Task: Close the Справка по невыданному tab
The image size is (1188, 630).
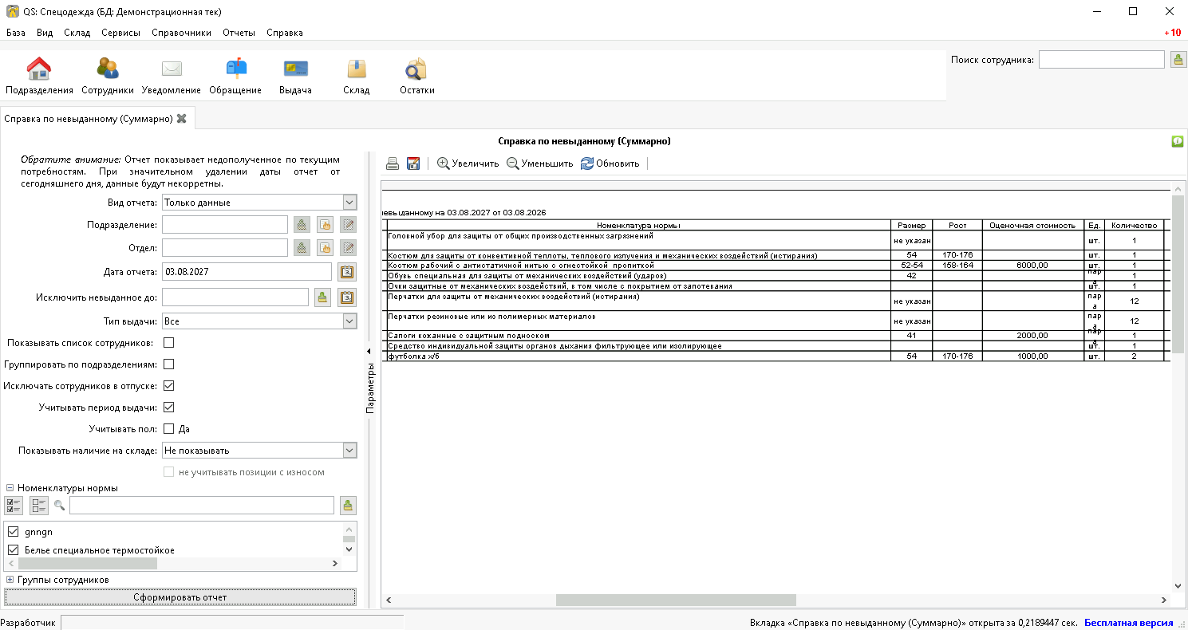Action: pyautogui.click(x=182, y=118)
